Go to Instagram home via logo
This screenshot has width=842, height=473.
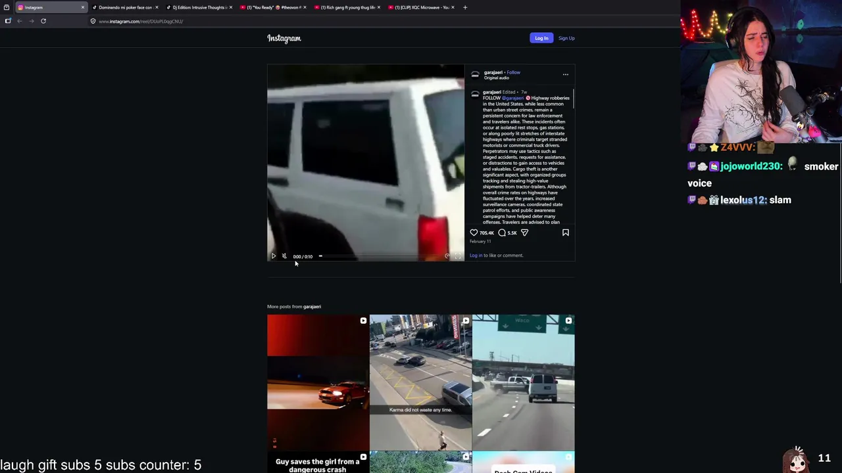click(x=284, y=38)
